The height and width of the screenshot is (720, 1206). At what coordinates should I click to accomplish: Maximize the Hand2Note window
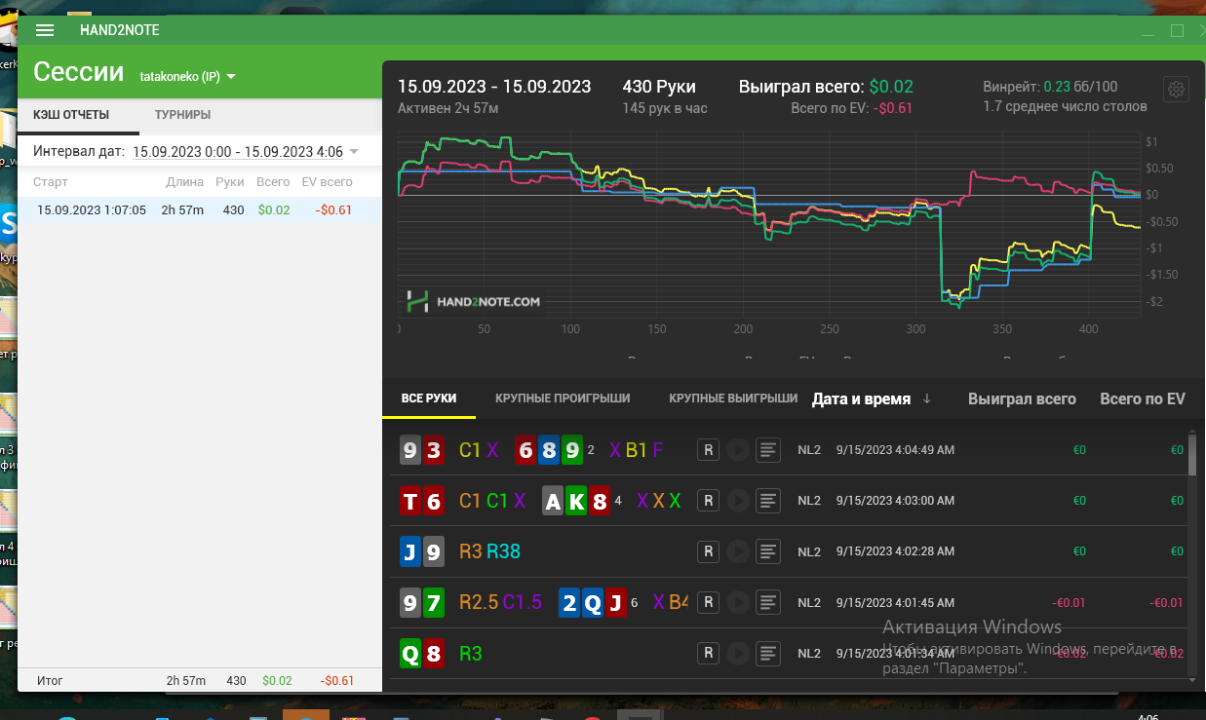[1177, 31]
